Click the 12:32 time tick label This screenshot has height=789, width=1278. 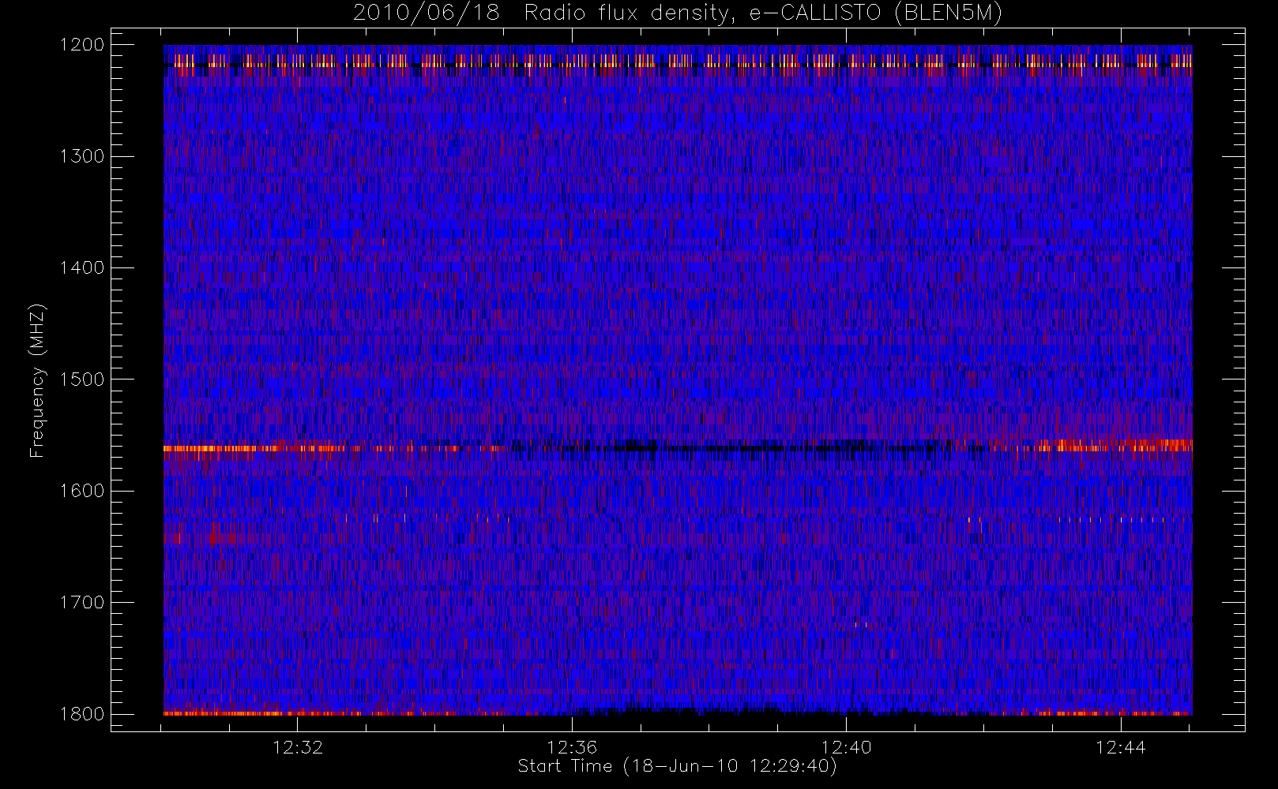pos(298,747)
